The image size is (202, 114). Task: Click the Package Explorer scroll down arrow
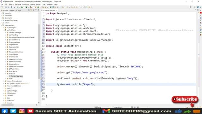click(x=39, y=103)
